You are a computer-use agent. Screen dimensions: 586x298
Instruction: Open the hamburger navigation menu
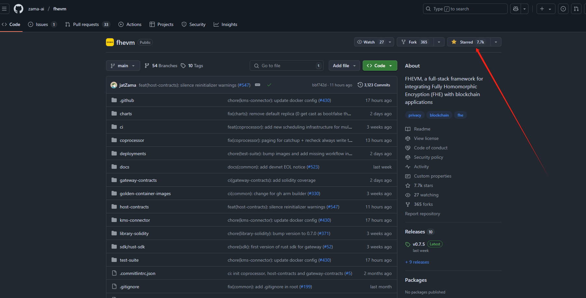pos(4,9)
